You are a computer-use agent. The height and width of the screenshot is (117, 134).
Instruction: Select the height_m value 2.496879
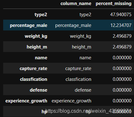pyautogui.click(x=122, y=47)
